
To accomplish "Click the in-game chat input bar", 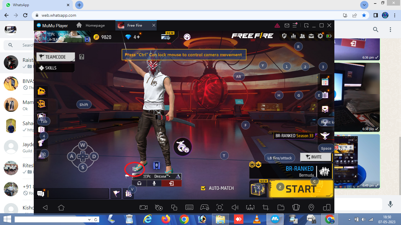I will tap(78, 193).
